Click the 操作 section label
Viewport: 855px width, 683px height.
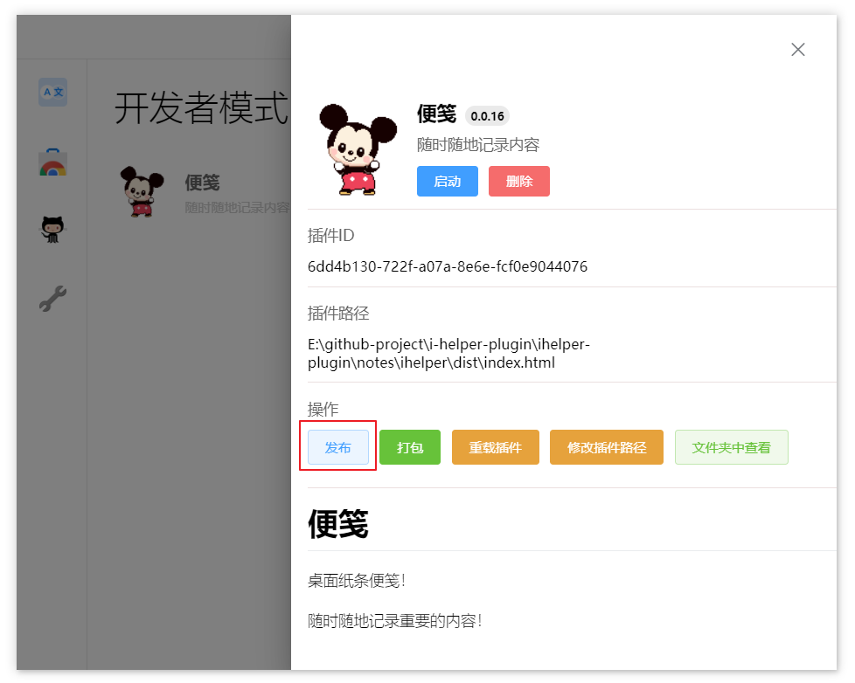pos(323,409)
